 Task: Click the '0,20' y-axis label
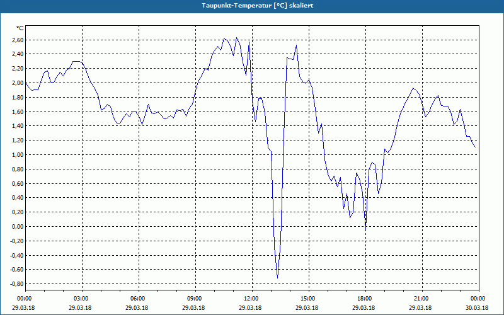pos(18,212)
